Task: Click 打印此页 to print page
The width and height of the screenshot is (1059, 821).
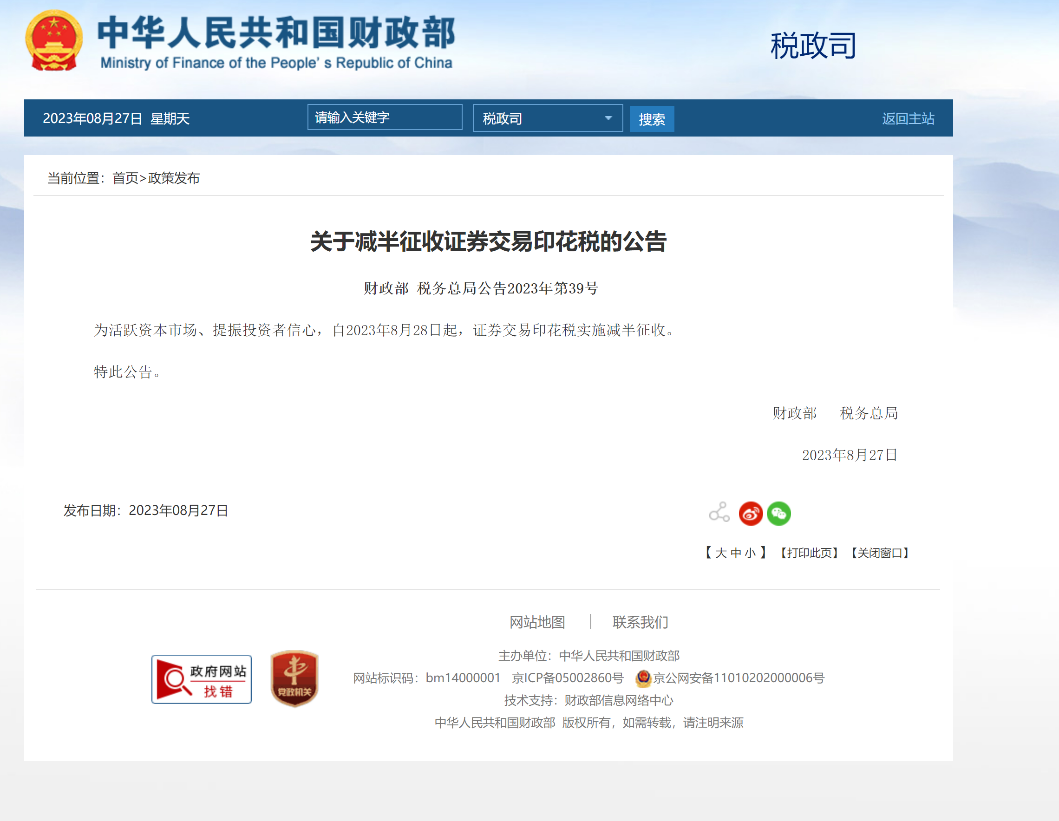Action: (x=809, y=553)
